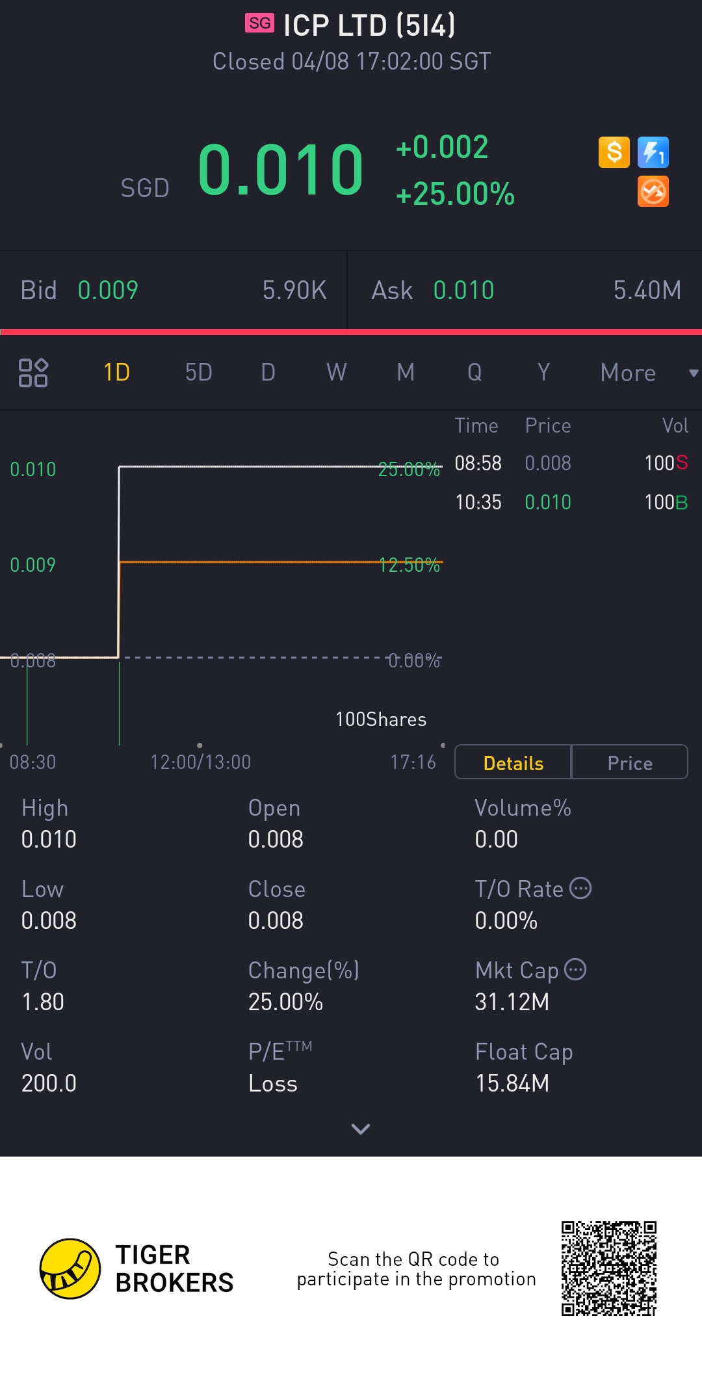This screenshot has height=1381, width=702.
Task: Tap the Bid 0.009 quote panel
Action: [x=173, y=290]
